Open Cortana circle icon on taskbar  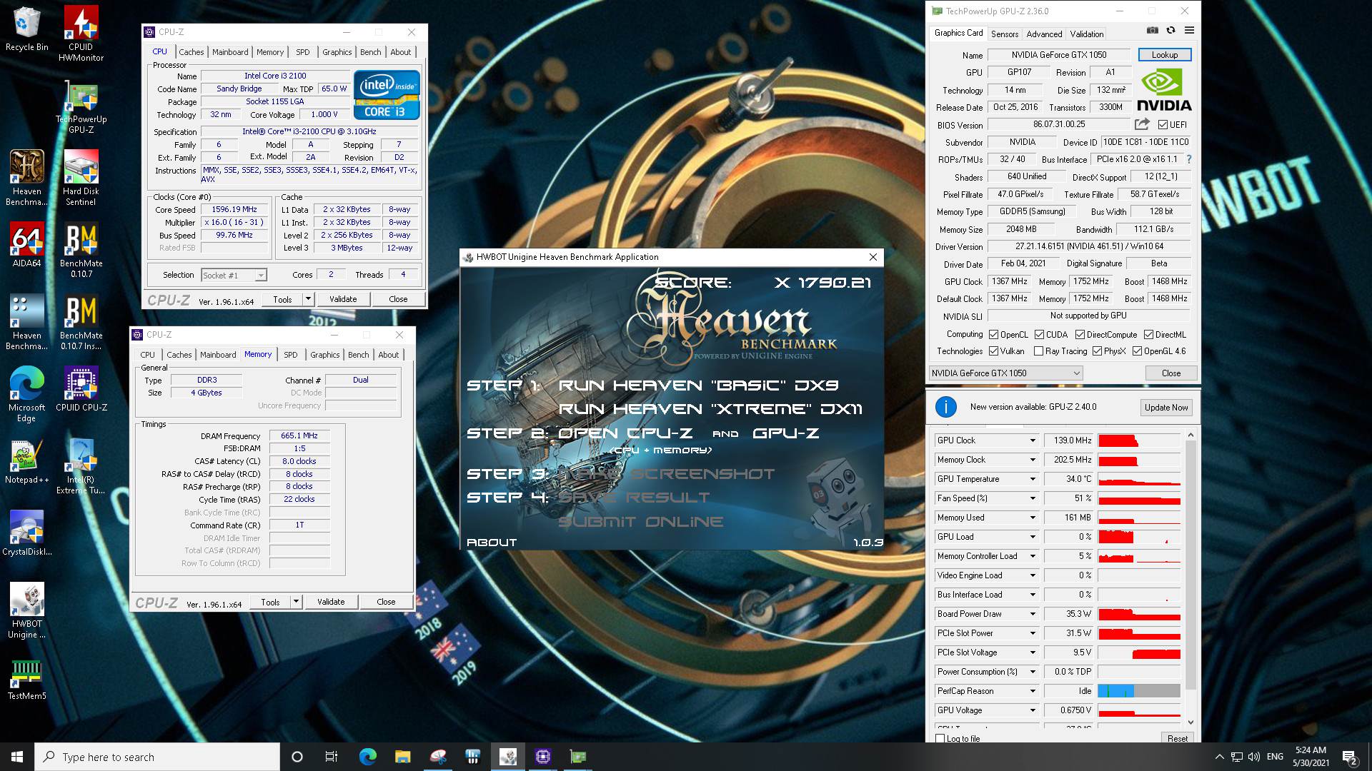pos(297,757)
